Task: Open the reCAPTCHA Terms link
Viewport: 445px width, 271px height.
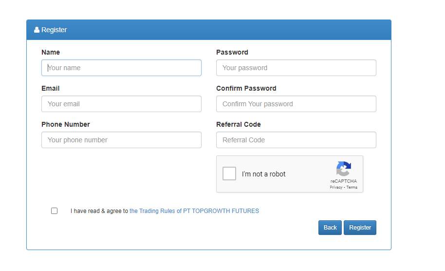Action: coord(352,187)
